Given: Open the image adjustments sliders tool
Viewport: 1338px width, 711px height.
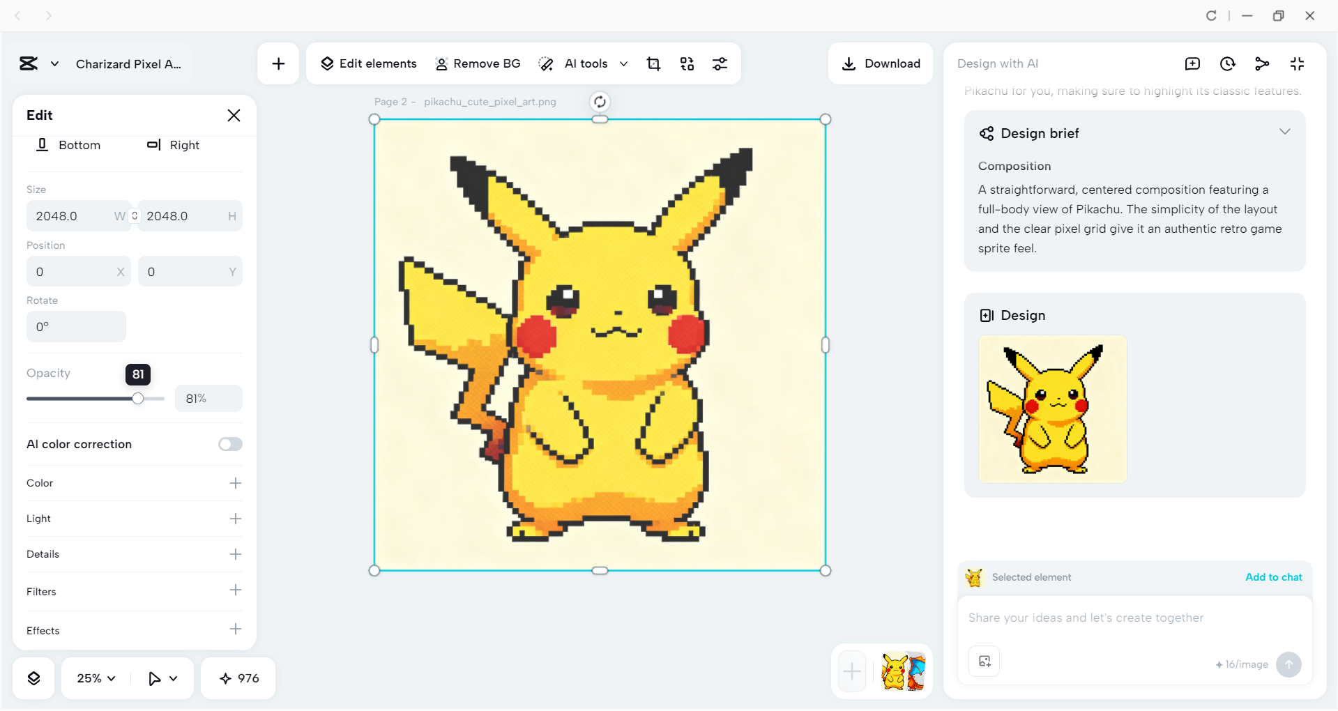Looking at the screenshot, I should [x=720, y=63].
